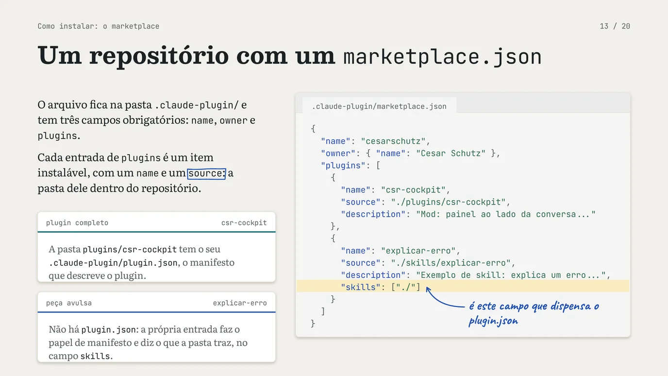This screenshot has width=668, height=376.
Task: Click the "plugin completo" card label
Action: [x=77, y=222]
